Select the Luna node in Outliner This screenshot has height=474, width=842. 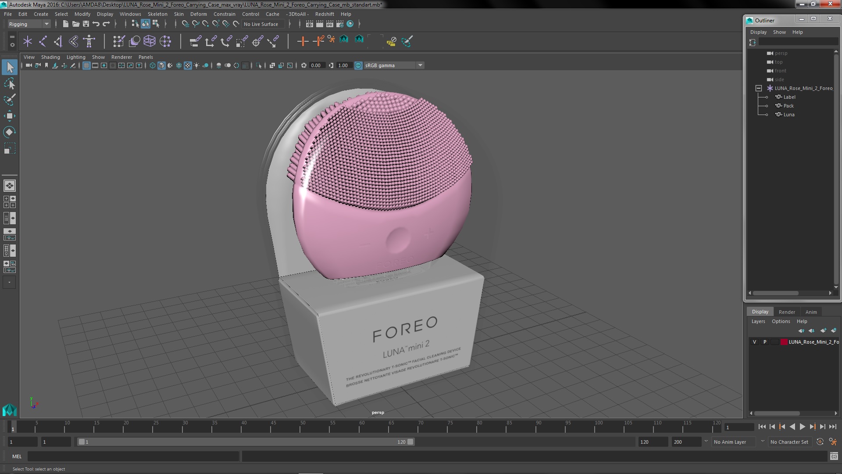[788, 115]
